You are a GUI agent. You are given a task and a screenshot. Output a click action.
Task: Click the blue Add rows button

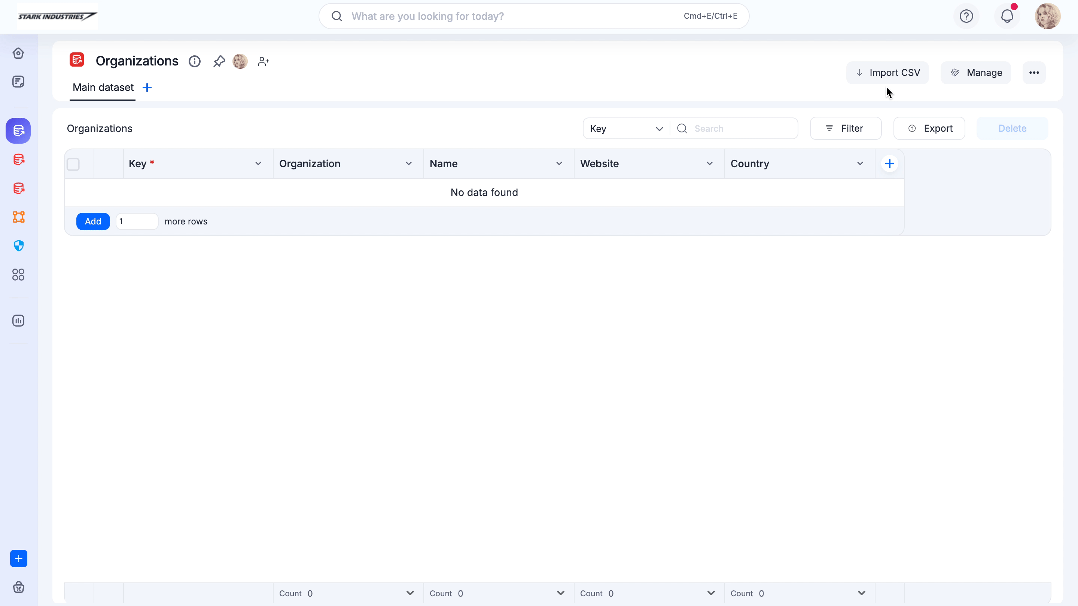point(93,221)
